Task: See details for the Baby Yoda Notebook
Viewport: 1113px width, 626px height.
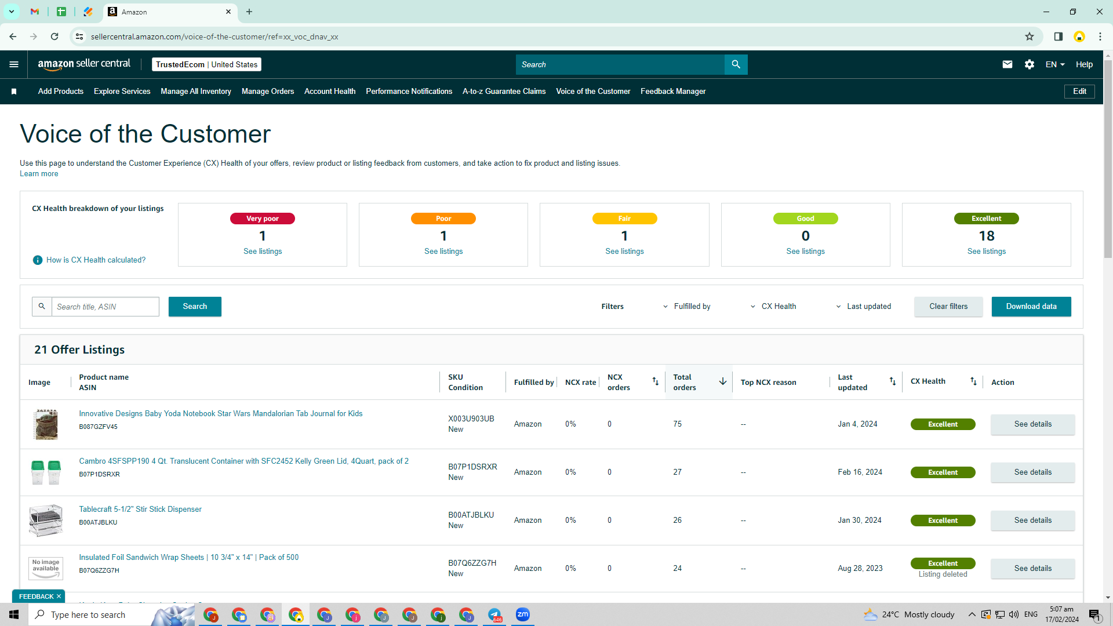Action: [x=1033, y=424]
